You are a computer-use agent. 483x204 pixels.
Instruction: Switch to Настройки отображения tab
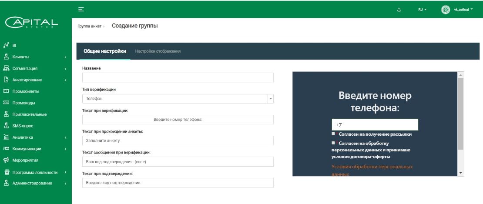[x=158, y=51]
